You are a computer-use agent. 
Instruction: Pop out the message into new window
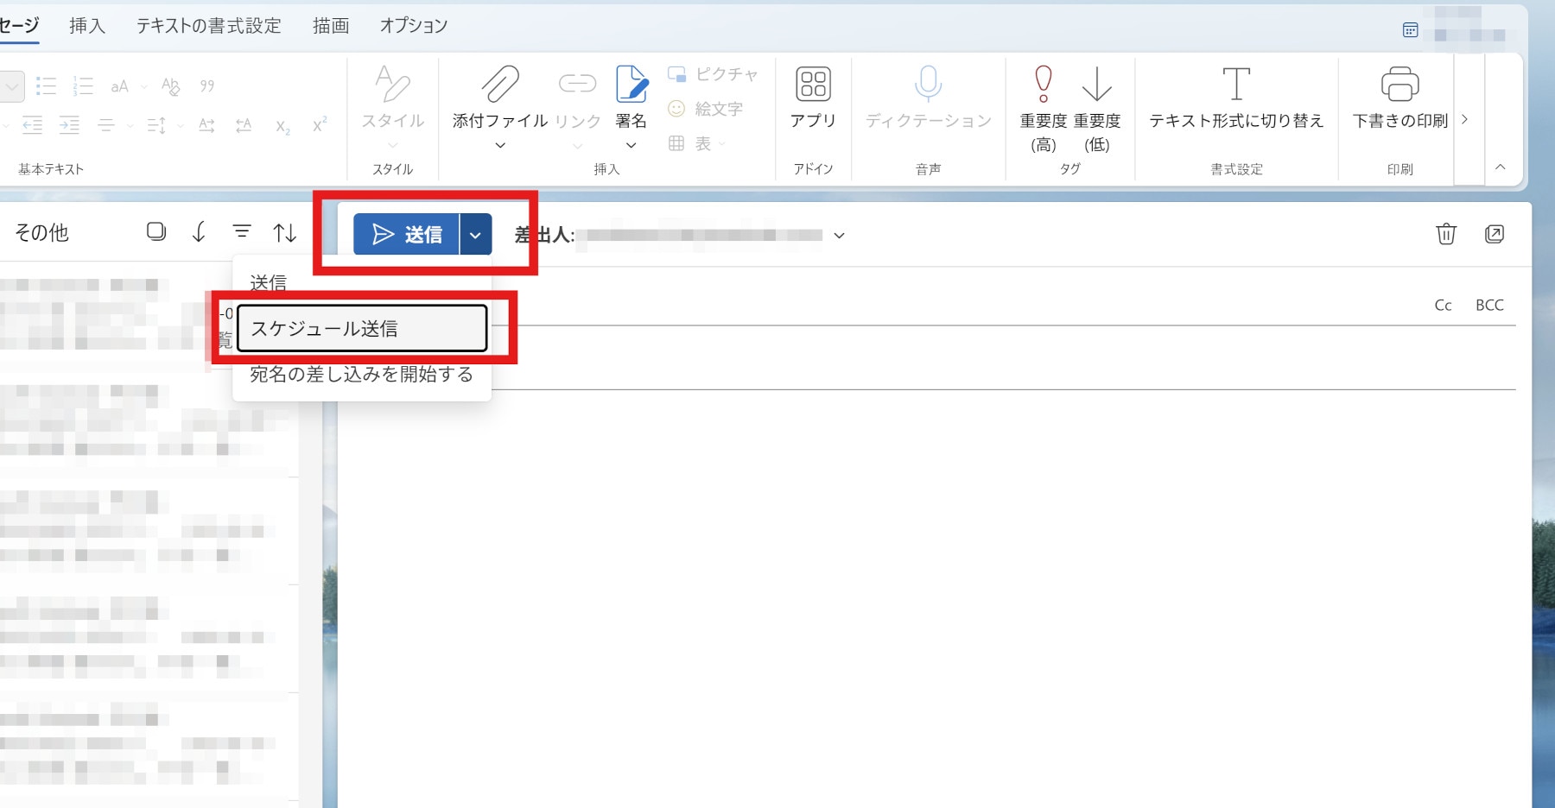click(x=1494, y=234)
